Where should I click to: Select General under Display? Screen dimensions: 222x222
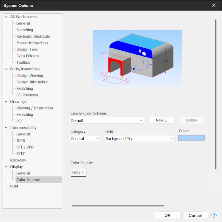coord(23,173)
